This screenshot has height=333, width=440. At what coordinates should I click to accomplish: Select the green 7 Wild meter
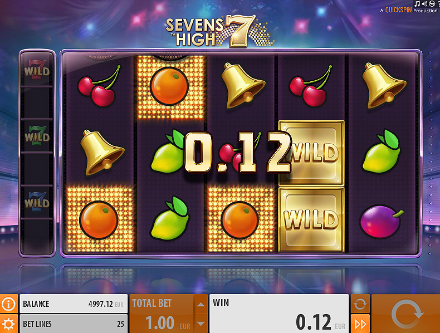point(37,135)
